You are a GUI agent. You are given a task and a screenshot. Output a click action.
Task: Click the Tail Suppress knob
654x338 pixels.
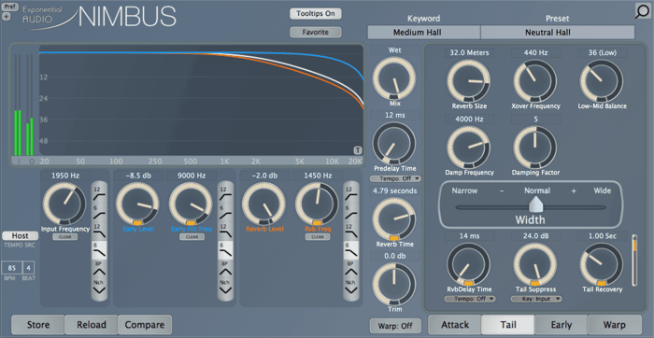coord(534,264)
